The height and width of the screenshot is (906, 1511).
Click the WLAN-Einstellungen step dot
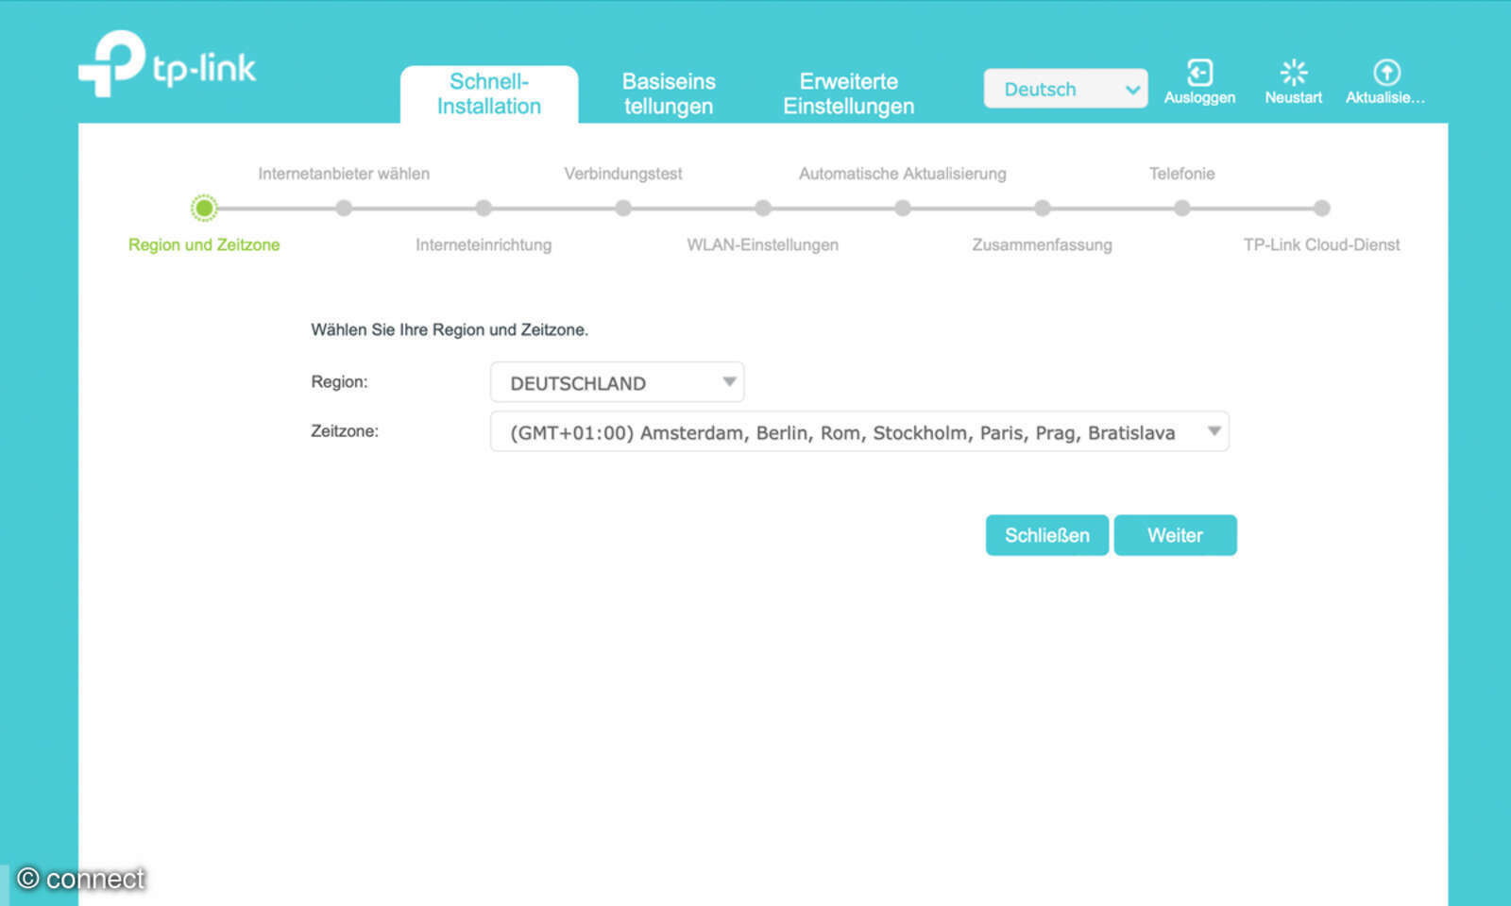763,208
